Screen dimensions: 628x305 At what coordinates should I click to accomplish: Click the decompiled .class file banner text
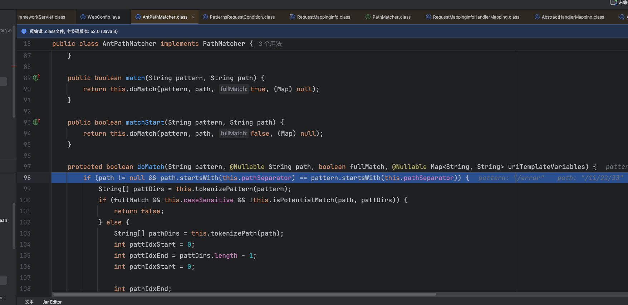[74, 31]
